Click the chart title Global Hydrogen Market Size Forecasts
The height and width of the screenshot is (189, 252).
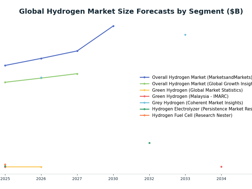pyautogui.click(x=131, y=11)
